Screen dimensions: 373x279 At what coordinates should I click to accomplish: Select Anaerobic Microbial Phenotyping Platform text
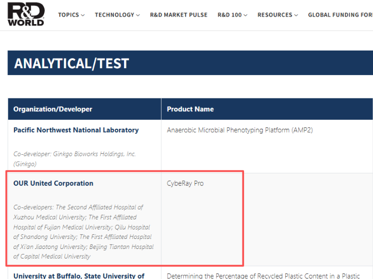click(240, 130)
